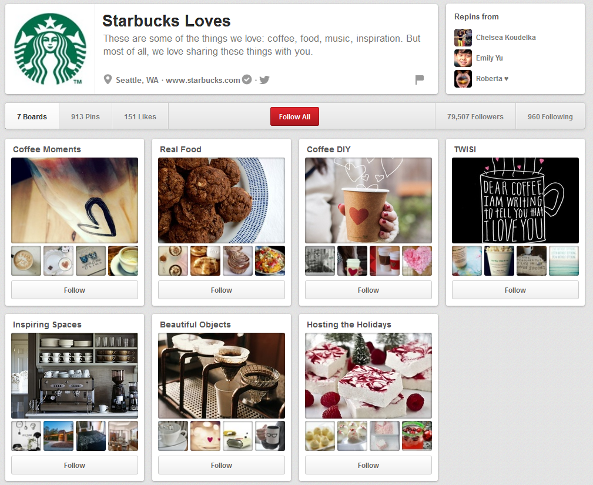Viewport: 593px width, 485px height.
Task: Follow the Coffee DIY board
Action: click(368, 290)
